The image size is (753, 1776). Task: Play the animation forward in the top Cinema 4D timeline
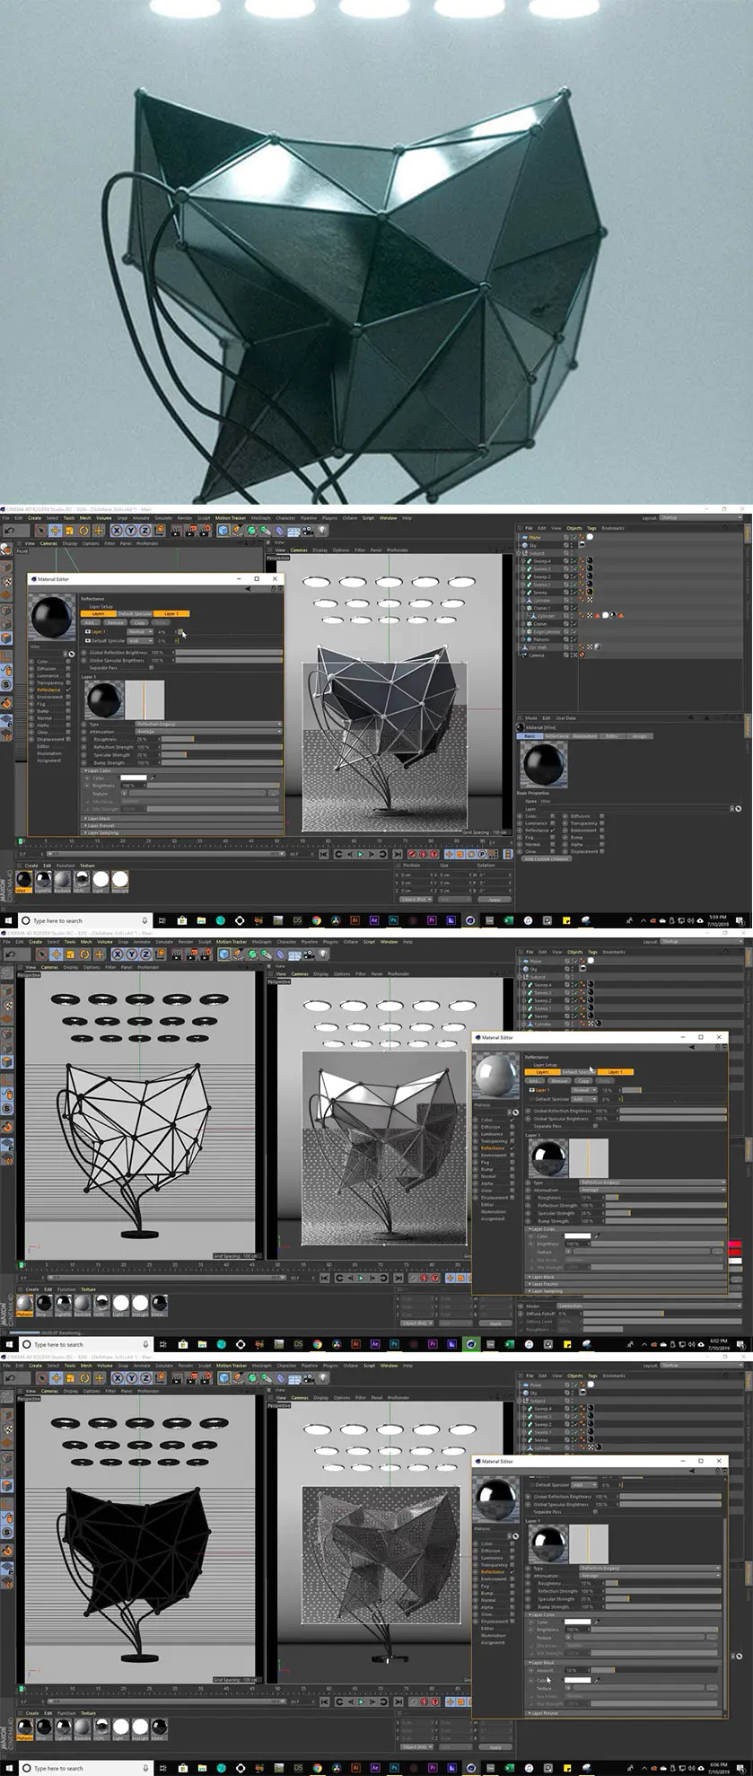(360, 854)
